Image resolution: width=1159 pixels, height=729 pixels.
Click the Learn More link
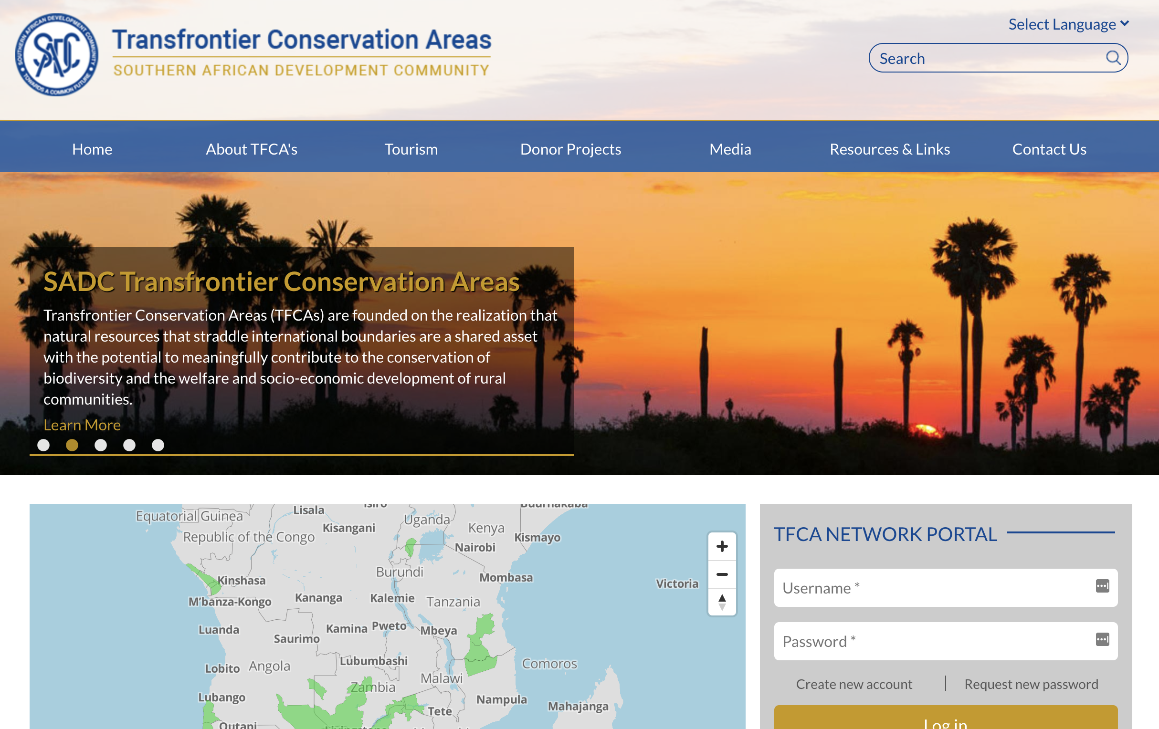pos(82,425)
